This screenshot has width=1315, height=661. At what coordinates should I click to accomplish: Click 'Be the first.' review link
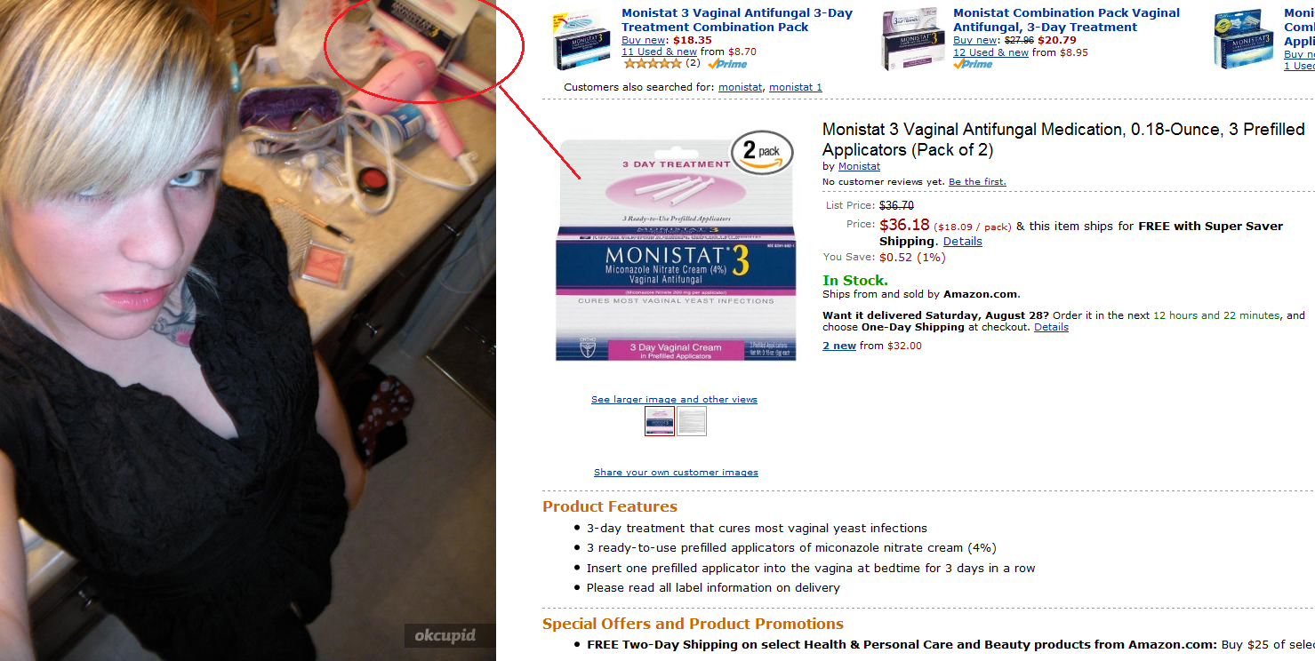click(x=977, y=181)
